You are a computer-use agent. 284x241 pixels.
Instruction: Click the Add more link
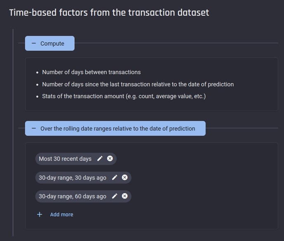[62, 215]
